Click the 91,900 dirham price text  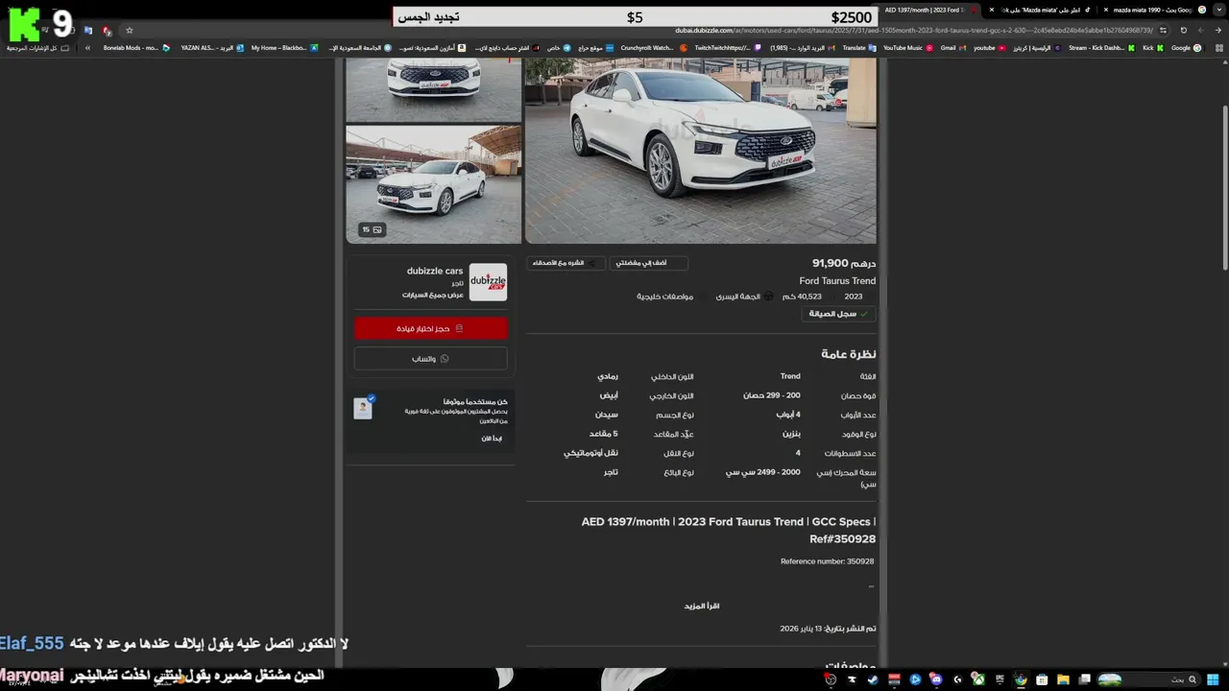[844, 263]
